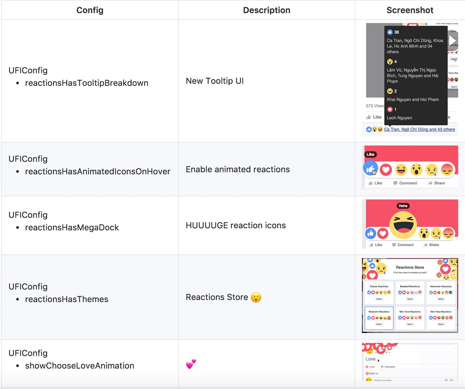
Task: Click the Comment icon under the Haha post
Action: click(x=395, y=245)
